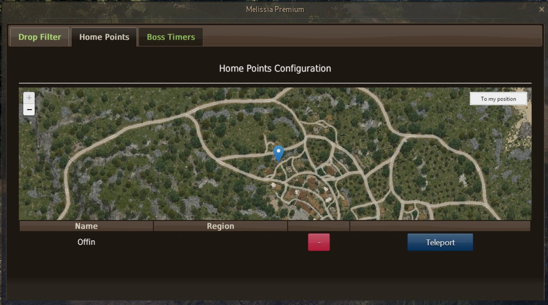Image resolution: width=548 pixels, height=305 pixels.
Task: Click the To my position button
Action: [x=498, y=99]
